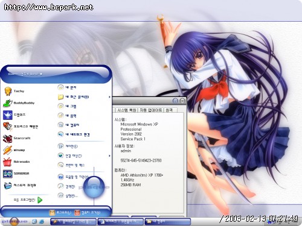Switch to 자동 업데이트 tab
Screen dimensions: 302x226
[151, 110]
